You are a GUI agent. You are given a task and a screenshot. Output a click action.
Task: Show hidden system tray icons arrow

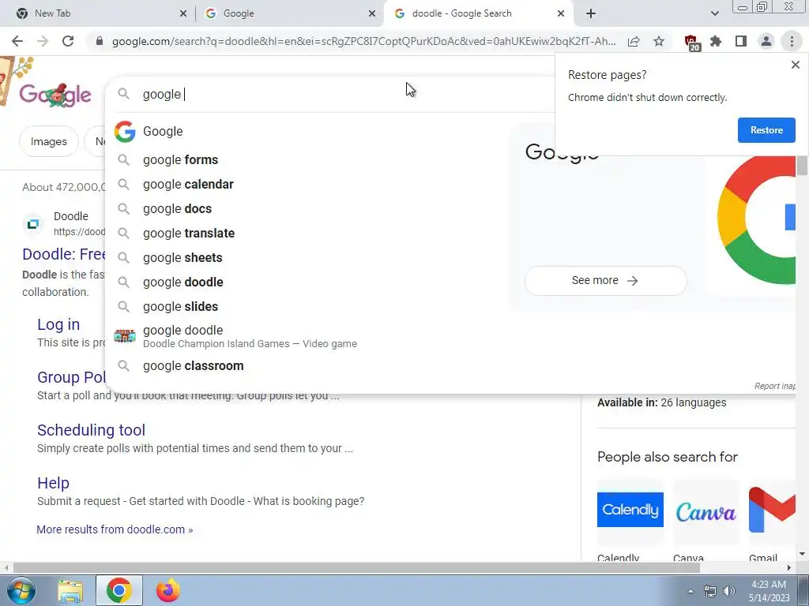[690, 590]
